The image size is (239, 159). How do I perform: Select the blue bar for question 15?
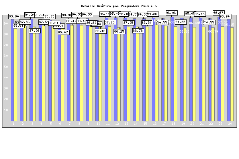(x=144, y=70)
